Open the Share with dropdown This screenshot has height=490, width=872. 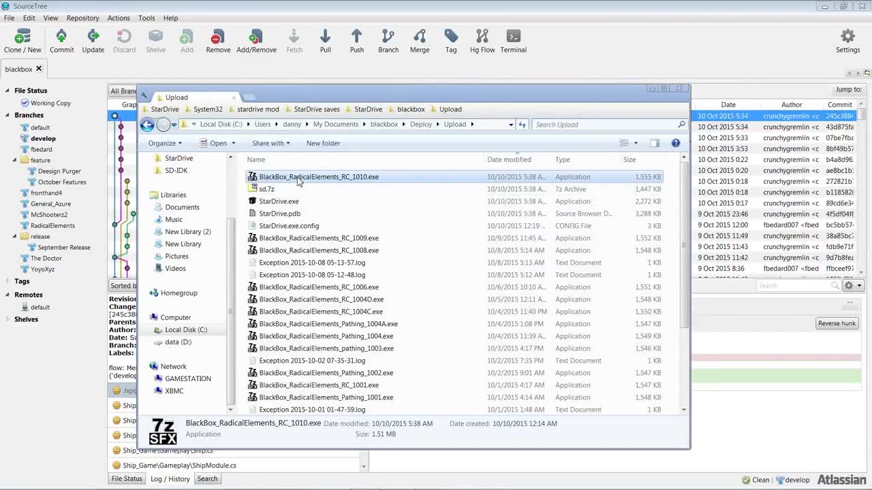pos(270,143)
